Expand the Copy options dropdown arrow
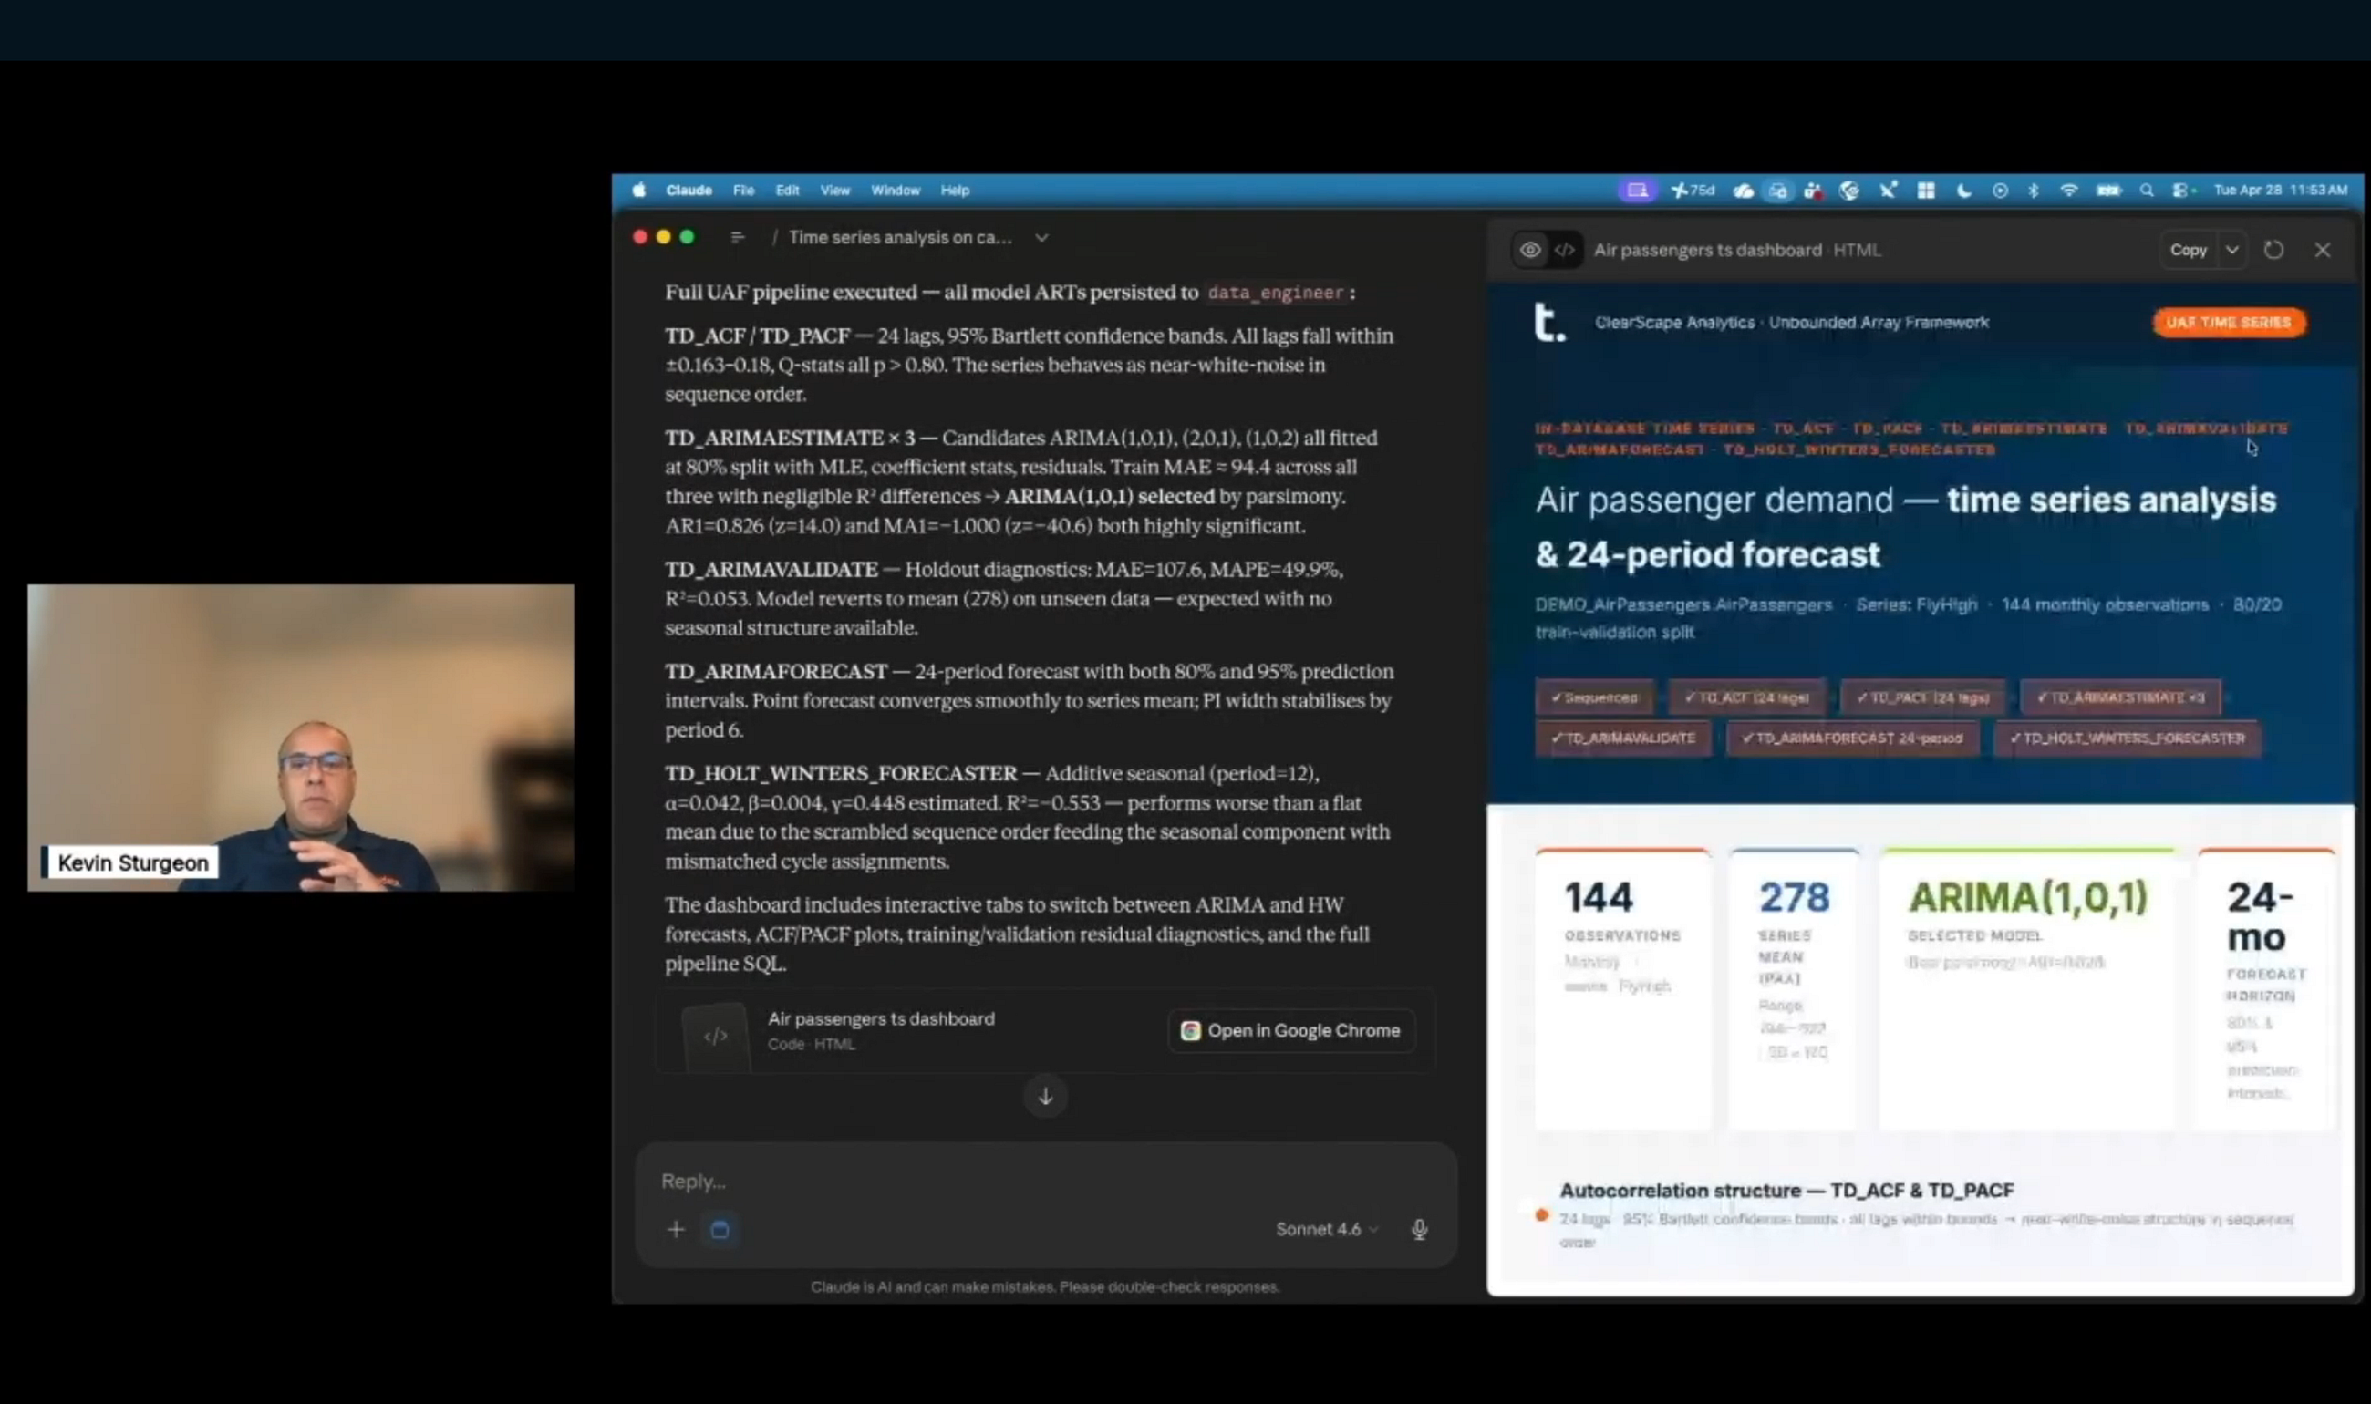 2231,250
